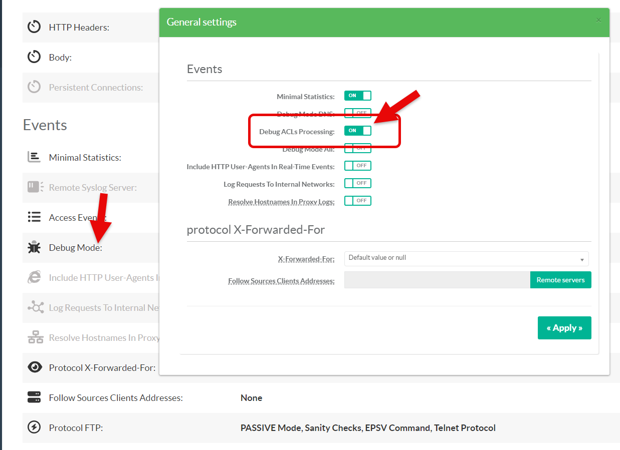Viewport: 620px width, 450px height.
Task: Click the Access Events list icon
Action: [x=34, y=217]
